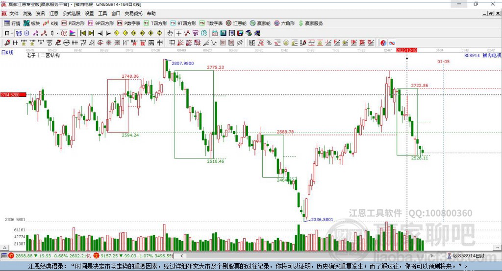
Task: Open the 浏览 menu
Action: [27, 13]
